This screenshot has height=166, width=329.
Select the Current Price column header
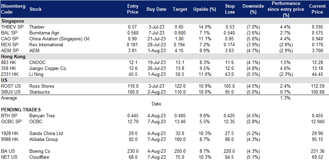317,9
